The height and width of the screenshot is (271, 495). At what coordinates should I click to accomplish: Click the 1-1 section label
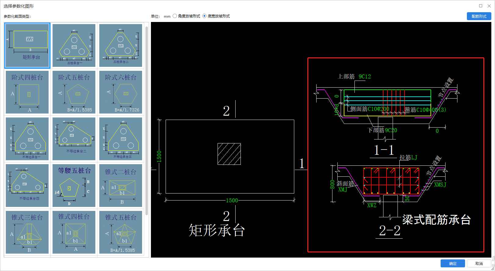[384, 150]
